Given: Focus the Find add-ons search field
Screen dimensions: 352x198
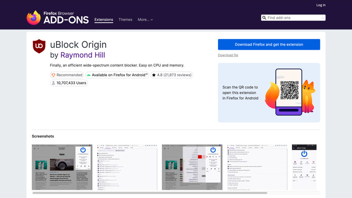Looking at the screenshot, I should pos(293,18).
